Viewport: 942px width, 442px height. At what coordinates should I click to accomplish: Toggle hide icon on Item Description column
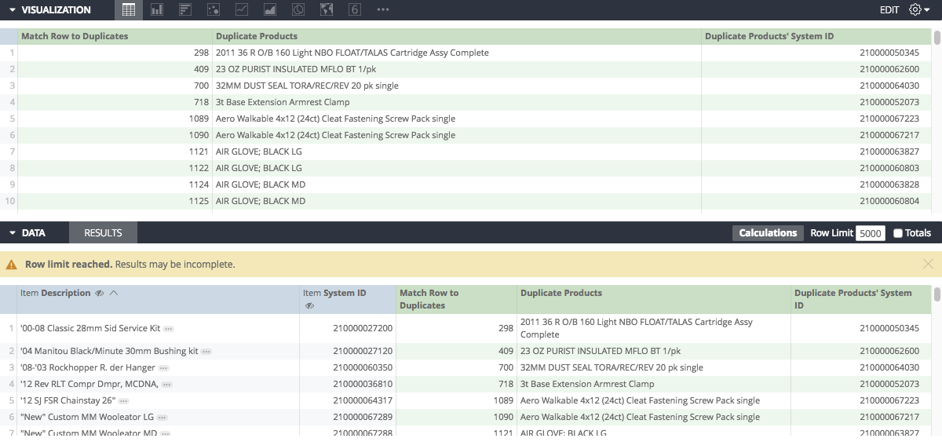(100, 293)
